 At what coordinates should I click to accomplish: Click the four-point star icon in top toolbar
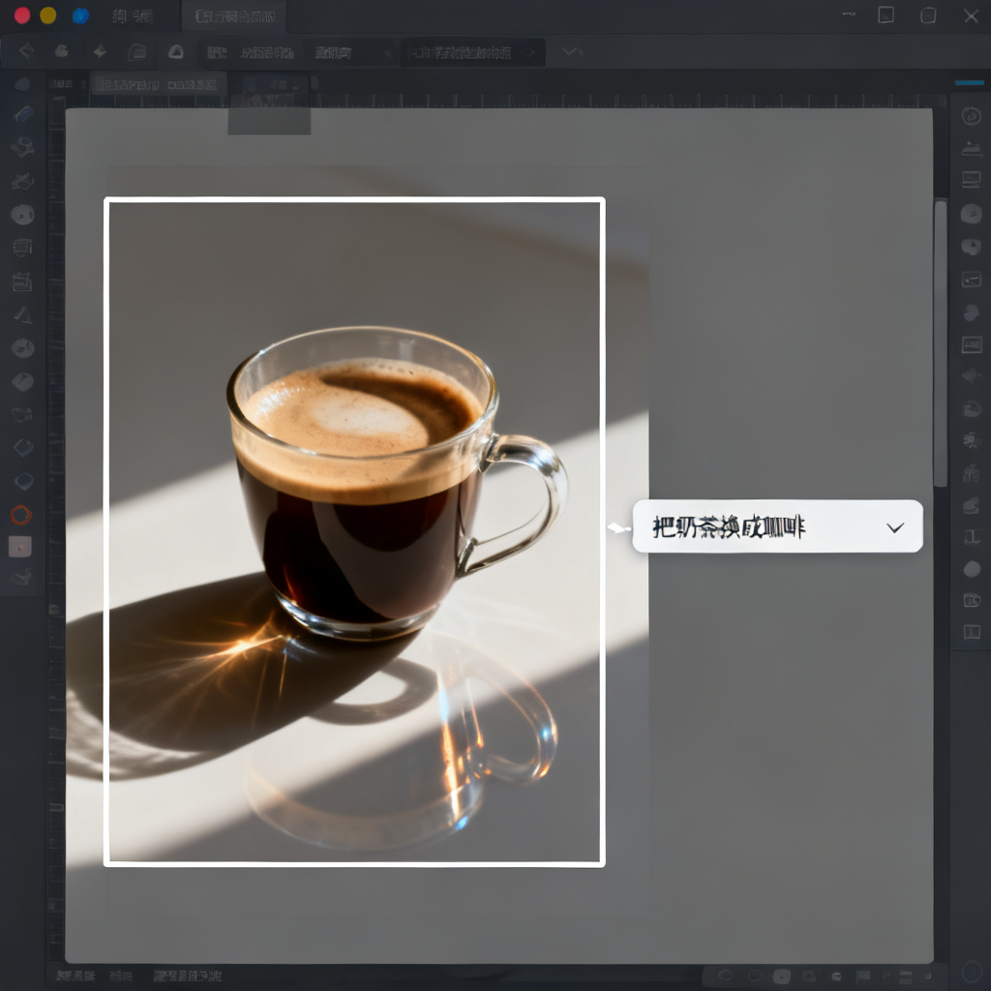tap(100, 51)
